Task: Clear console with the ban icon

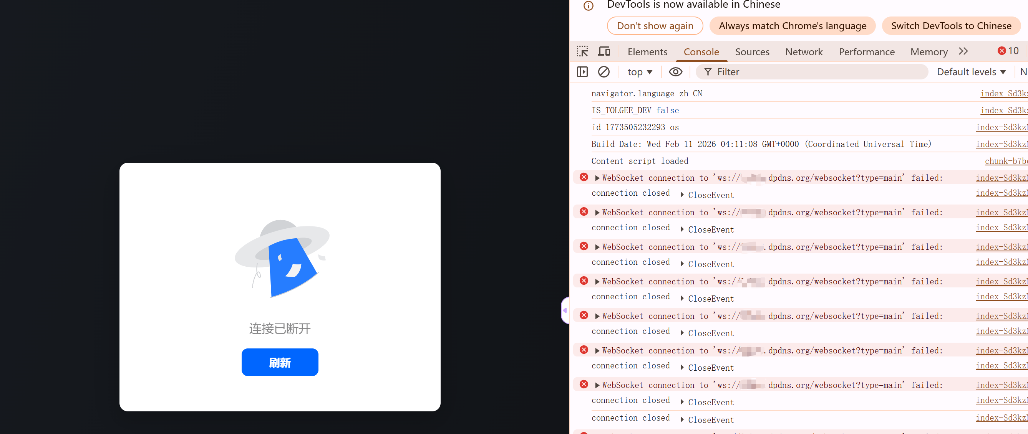Action: tap(604, 72)
